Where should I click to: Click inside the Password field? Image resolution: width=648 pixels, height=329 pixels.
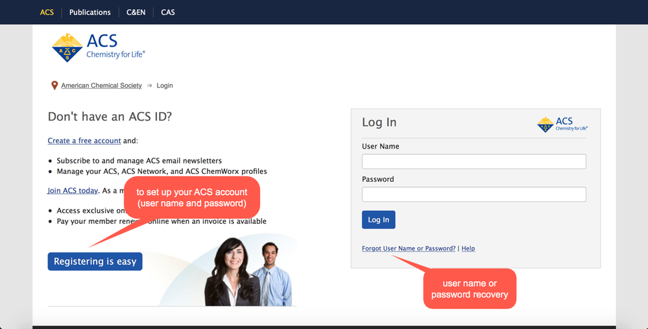(x=474, y=194)
